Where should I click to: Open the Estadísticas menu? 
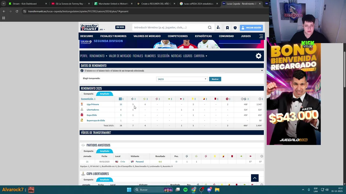click(x=203, y=36)
